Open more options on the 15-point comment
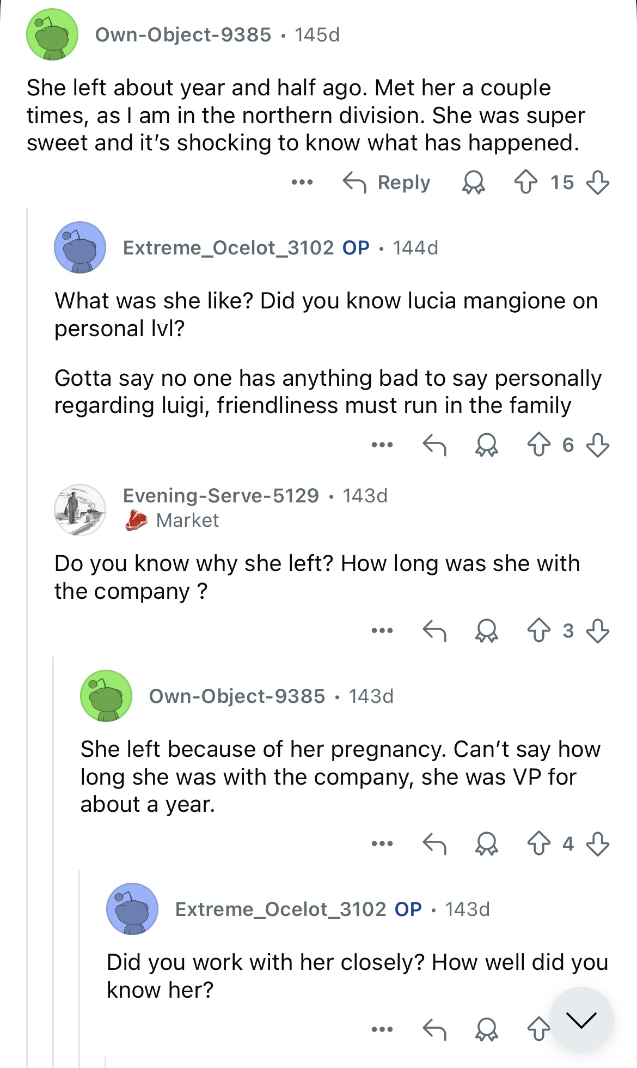637x1068 pixels. (x=302, y=182)
